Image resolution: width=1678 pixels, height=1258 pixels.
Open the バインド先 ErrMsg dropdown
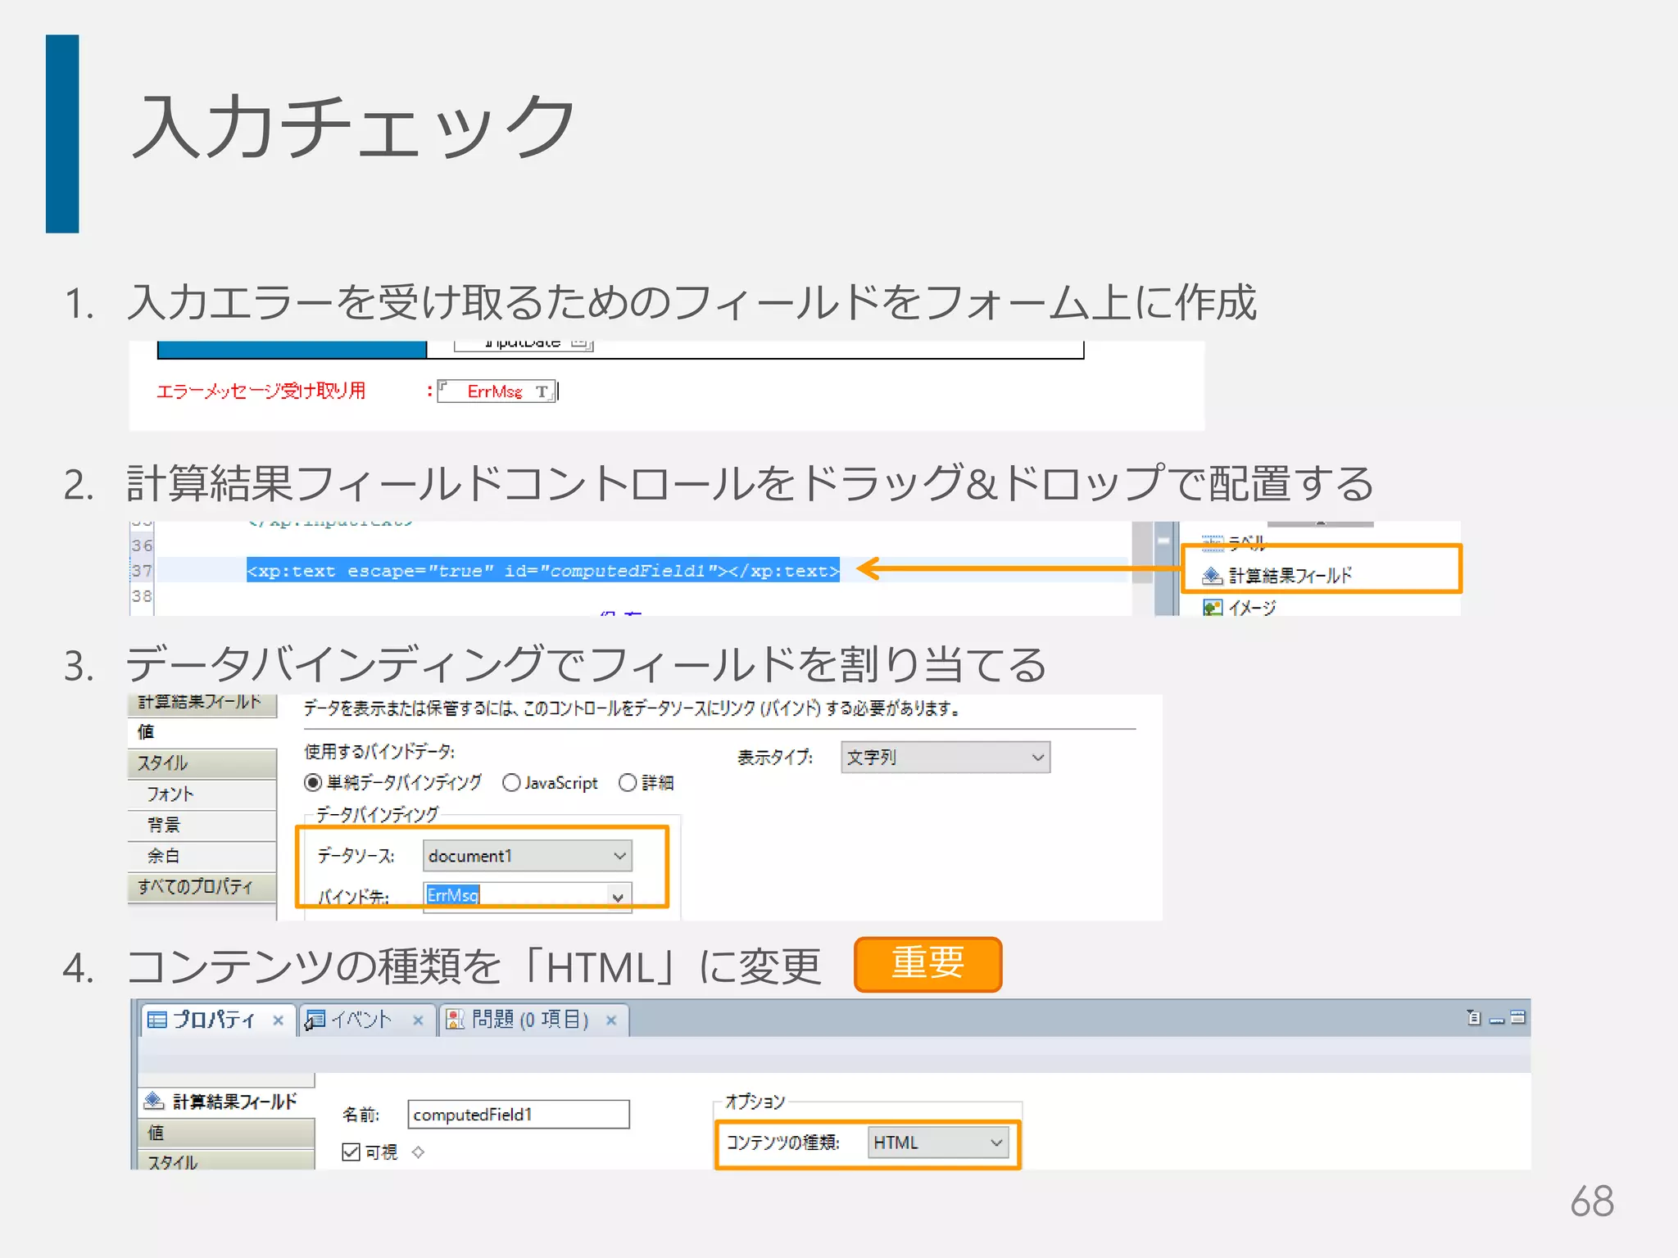point(528,896)
